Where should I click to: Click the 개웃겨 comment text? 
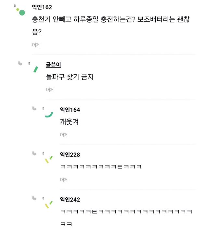(69, 122)
